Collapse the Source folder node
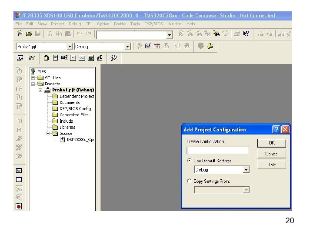Image resolution: width=313 pixels, height=235 pixels. 48,133
